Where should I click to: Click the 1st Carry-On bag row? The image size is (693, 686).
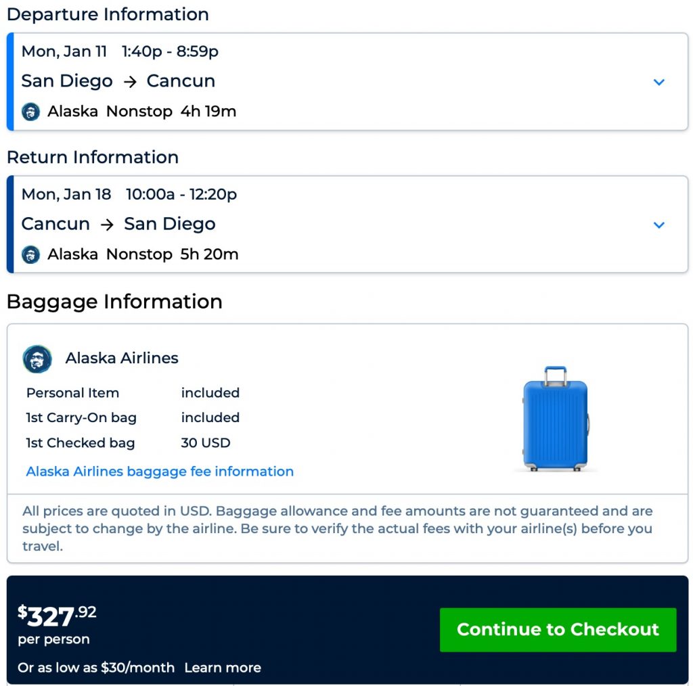tap(81, 418)
